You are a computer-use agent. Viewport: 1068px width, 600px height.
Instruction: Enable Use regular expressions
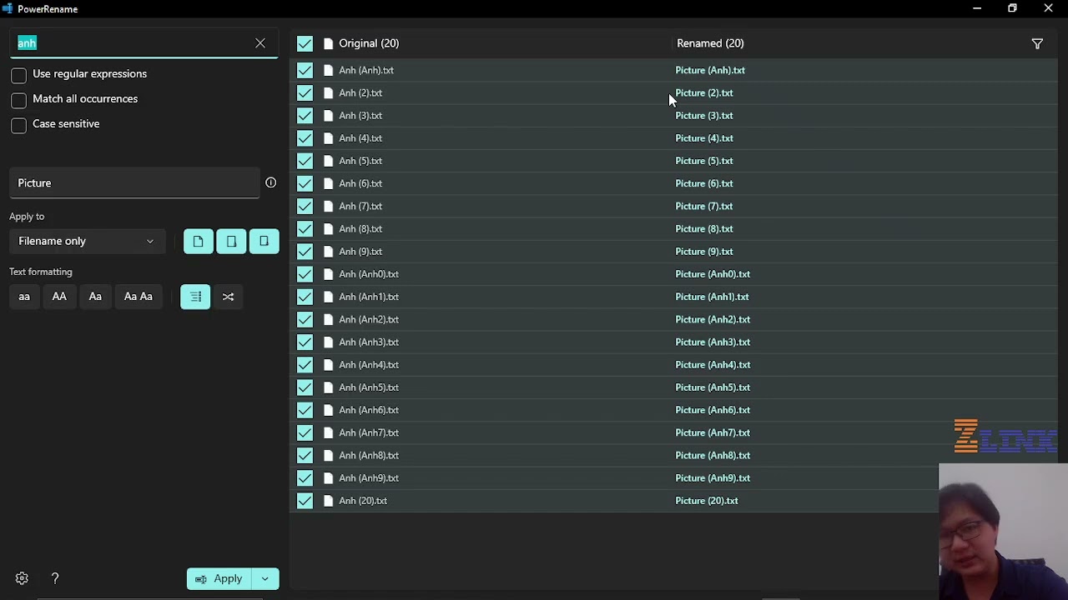(18, 75)
